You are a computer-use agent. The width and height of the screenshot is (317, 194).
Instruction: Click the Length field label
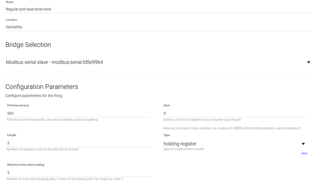[11, 135]
